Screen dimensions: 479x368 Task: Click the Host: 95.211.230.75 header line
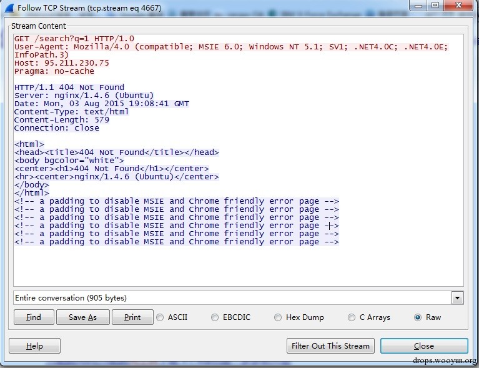[61, 63]
